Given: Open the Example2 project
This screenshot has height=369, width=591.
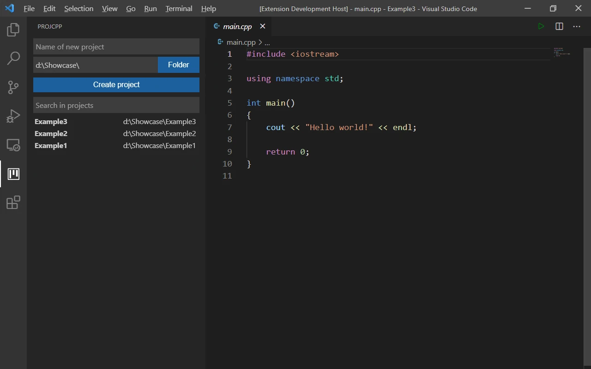Looking at the screenshot, I should [x=115, y=134].
